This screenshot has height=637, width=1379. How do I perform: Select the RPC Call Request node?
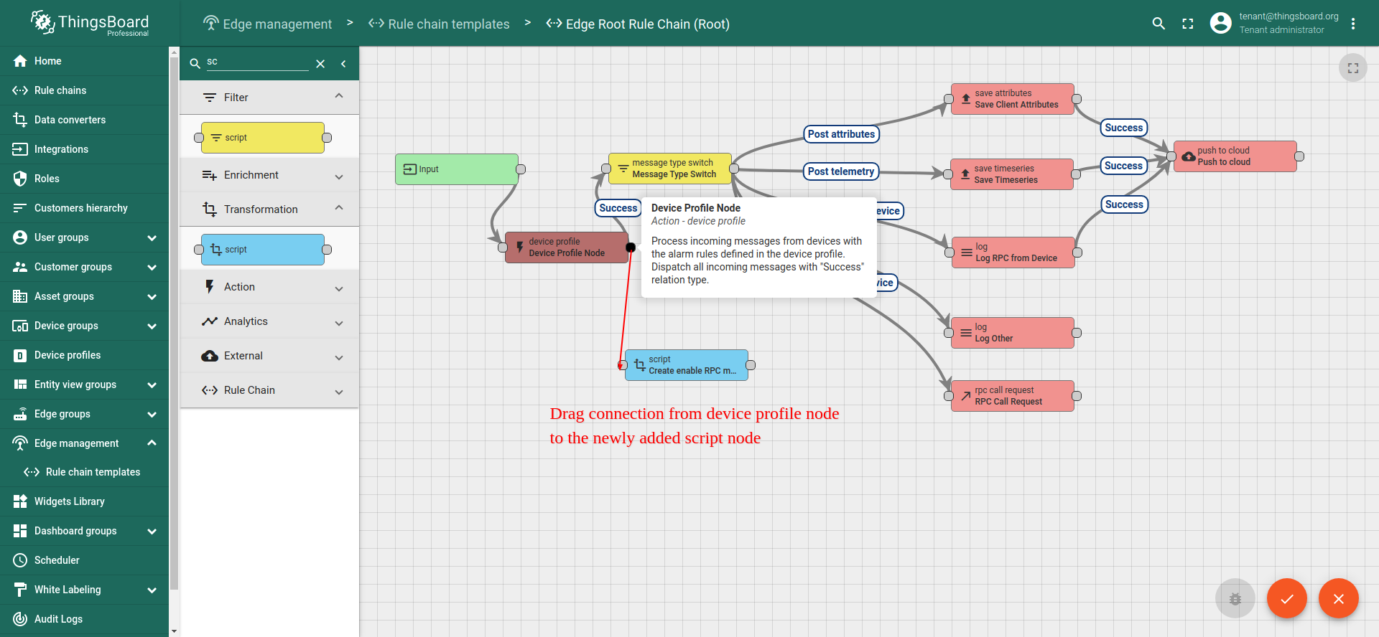coord(1013,396)
